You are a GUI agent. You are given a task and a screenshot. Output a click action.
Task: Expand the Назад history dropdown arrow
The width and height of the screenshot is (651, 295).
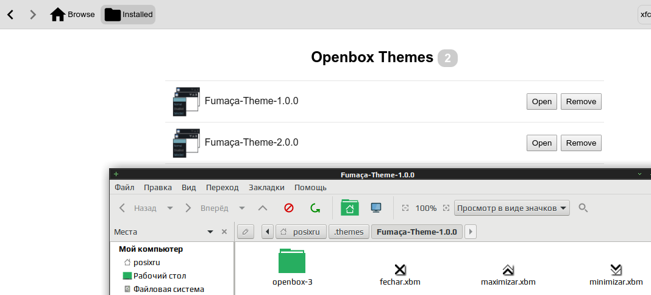(170, 208)
